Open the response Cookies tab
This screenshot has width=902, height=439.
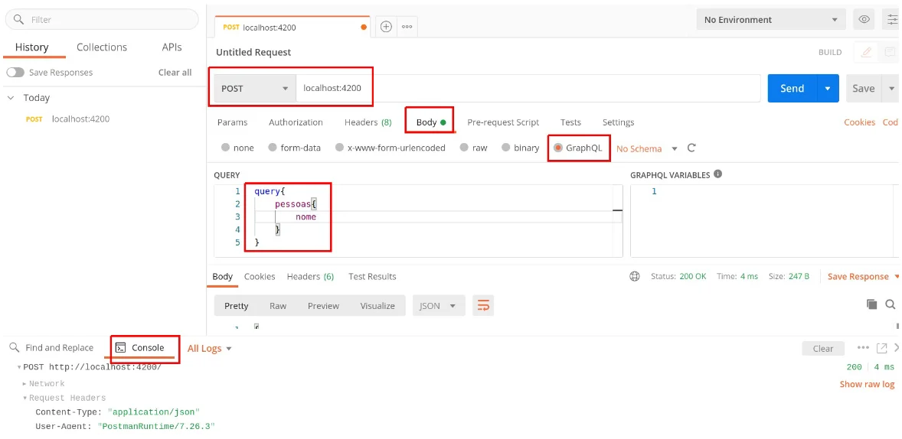click(x=260, y=276)
